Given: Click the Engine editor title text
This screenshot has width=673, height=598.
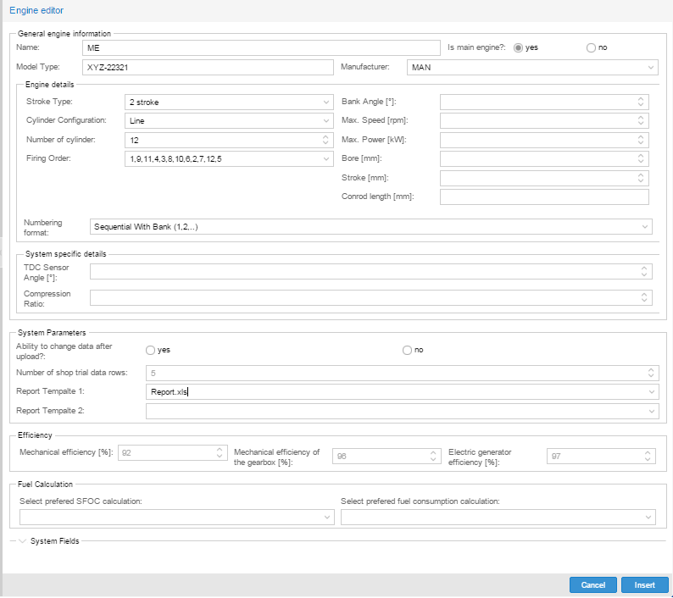Looking at the screenshot, I should (x=36, y=10).
